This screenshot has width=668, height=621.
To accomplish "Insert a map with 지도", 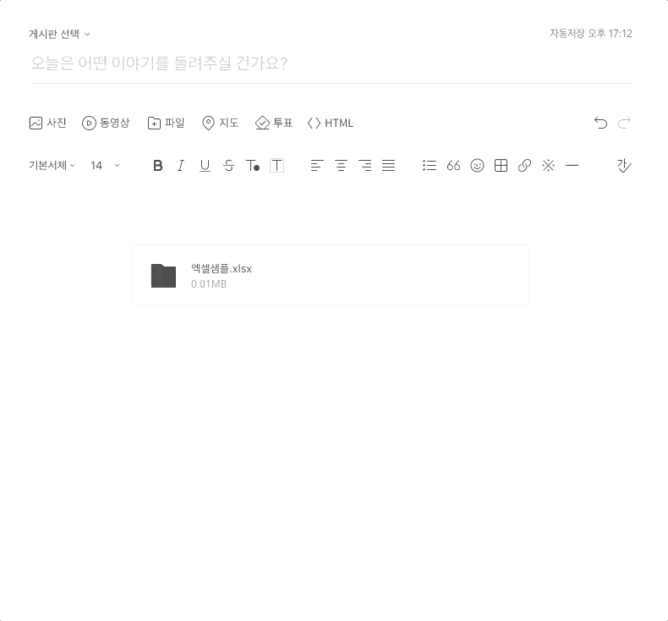I will 220,124.
